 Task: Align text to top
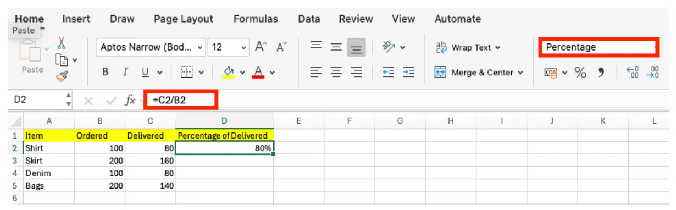coord(315,47)
